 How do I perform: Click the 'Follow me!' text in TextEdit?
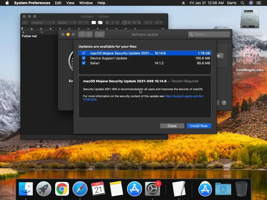(x=29, y=36)
